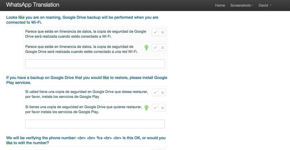The height and width of the screenshot is (150, 290).
Task: Click translation text ending 'estés conectado a Wi-Fi.'
Action: click(86, 34)
